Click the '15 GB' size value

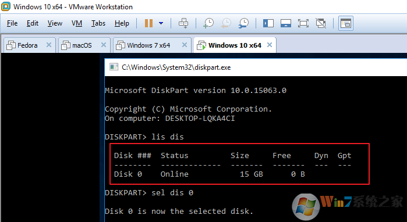click(x=252, y=174)
